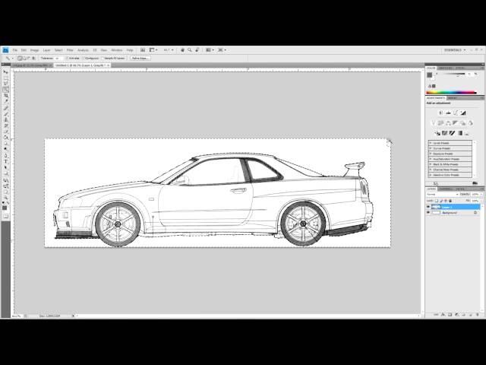Image resolution: width=486 pixels, height=365 pixels.
Task: Open the Essentials workspace dropdown
Action: 458,49
